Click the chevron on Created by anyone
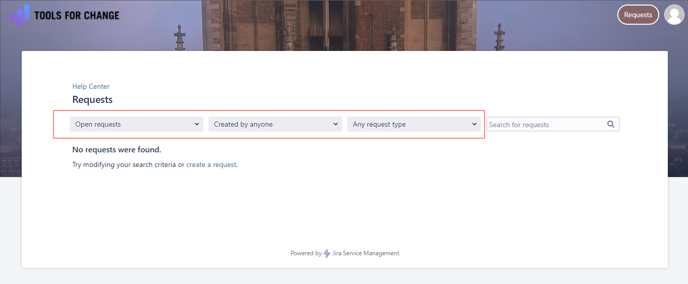 pos(336,124)
